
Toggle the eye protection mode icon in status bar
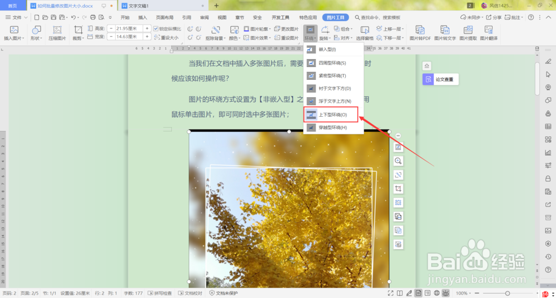click(x=446, y=293)
